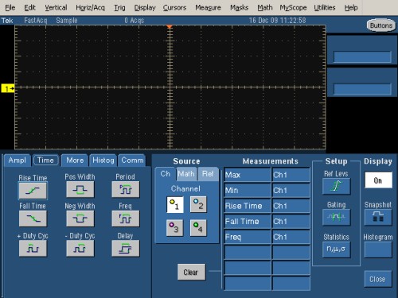Open the Horiz/Acq menu
The image size is (398, 298).
click(90, 8)
